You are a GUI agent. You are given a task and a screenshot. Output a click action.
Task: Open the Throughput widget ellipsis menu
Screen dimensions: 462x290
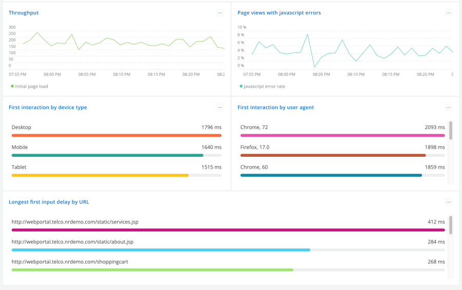coord(220,13)
